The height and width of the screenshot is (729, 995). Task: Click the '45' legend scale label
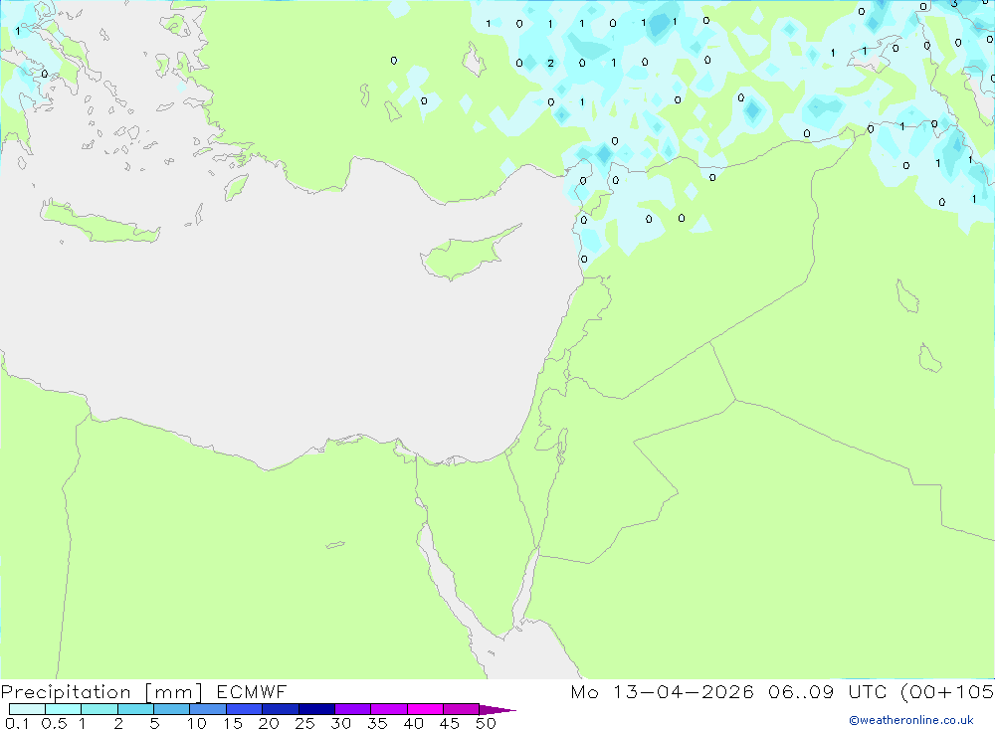click(450, 723)
